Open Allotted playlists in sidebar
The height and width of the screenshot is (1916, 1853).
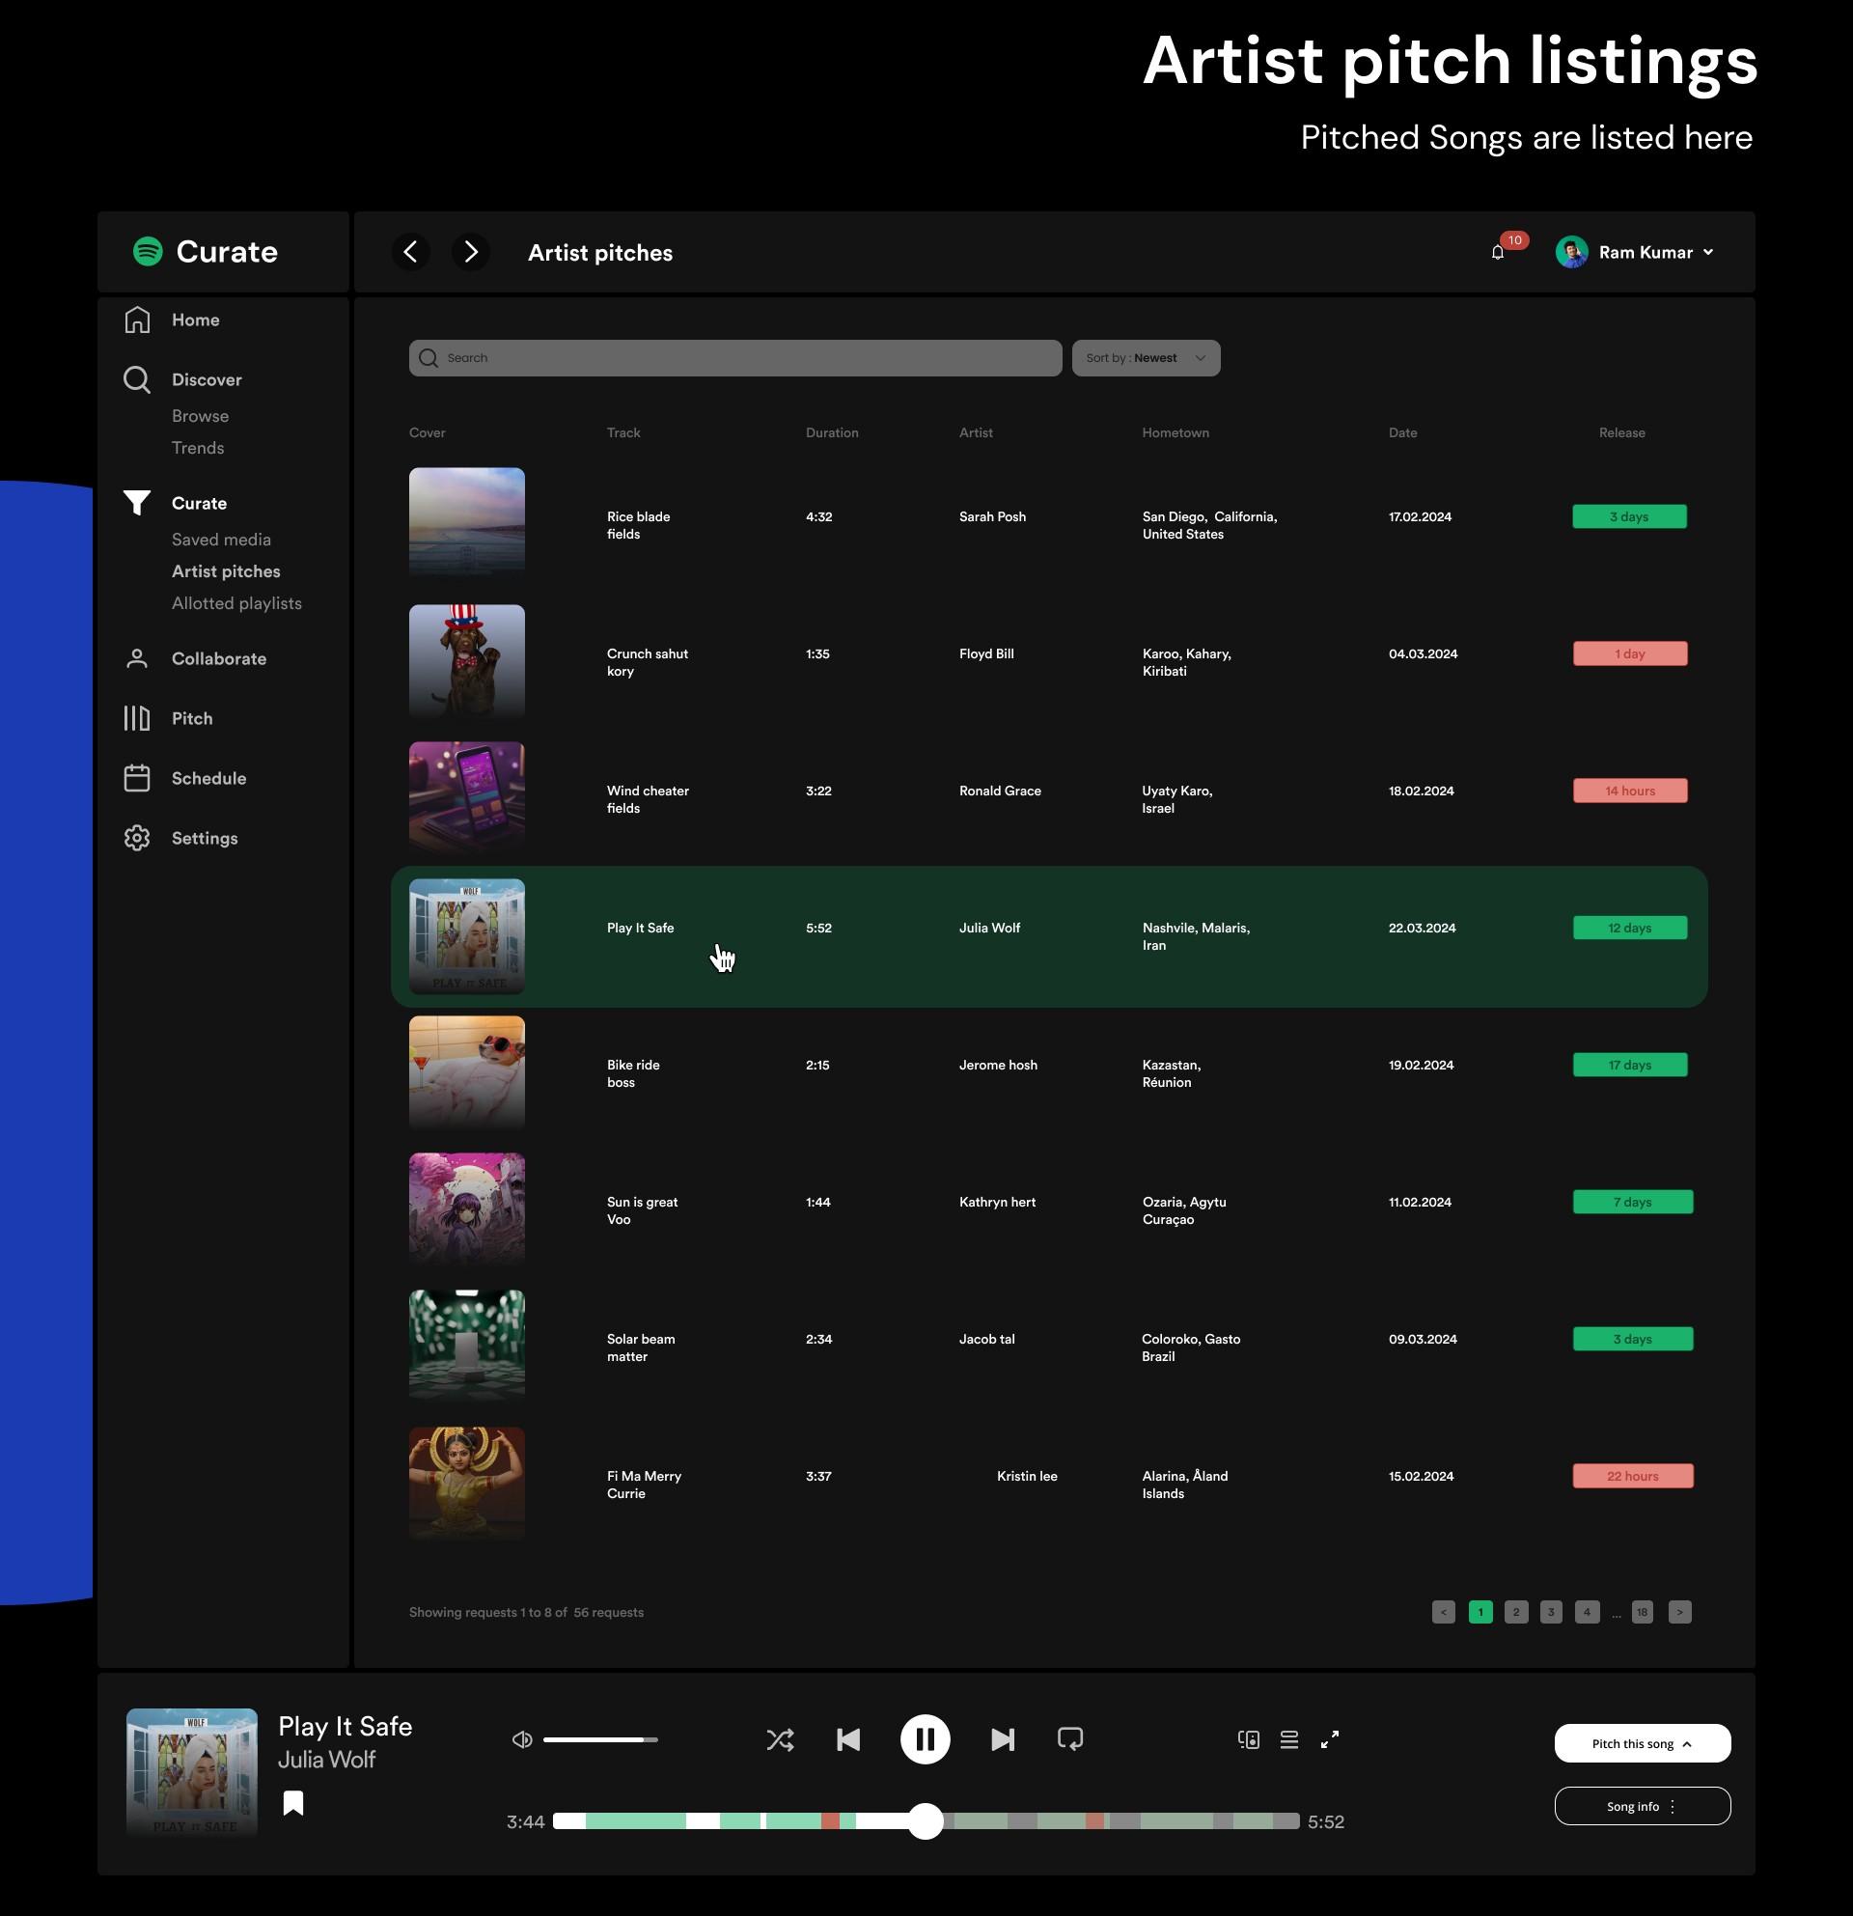click(236, 603)
